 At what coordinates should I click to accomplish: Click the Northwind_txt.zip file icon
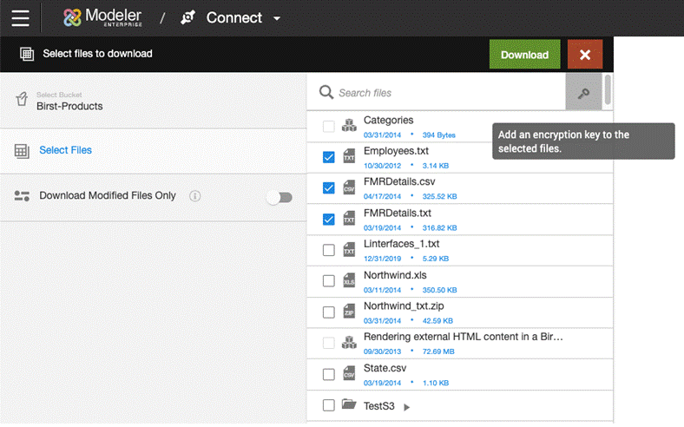(349, 312)
